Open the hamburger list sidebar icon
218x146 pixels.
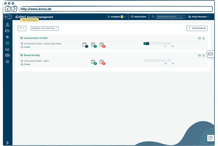(x=7, y=61)
